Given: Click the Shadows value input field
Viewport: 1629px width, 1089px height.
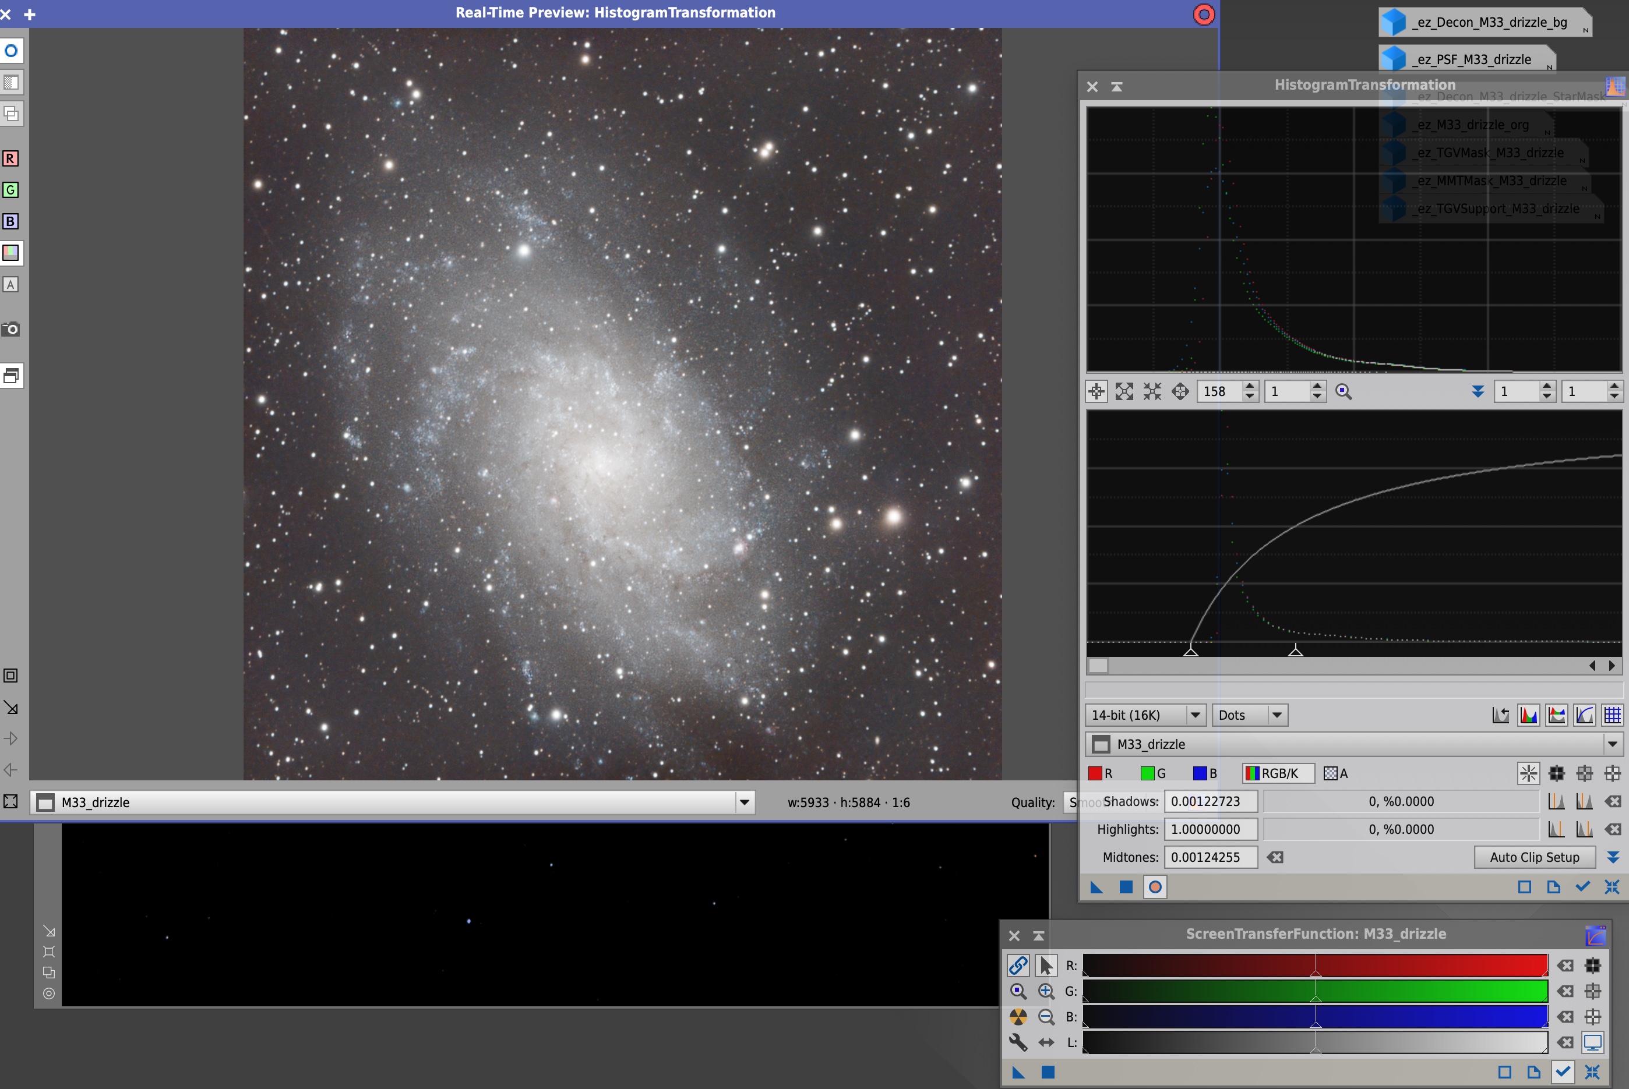Looking at the screenshot, I should 1210,801.
